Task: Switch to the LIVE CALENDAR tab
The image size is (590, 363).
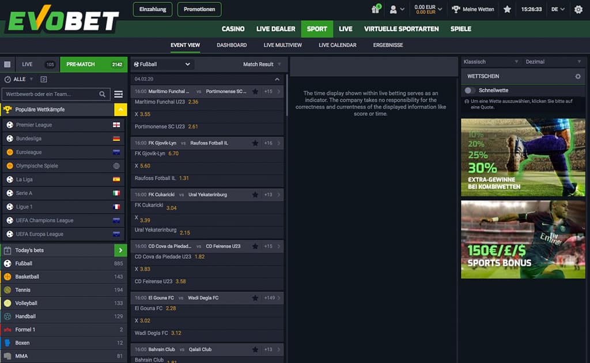Action: coord(337,45)
